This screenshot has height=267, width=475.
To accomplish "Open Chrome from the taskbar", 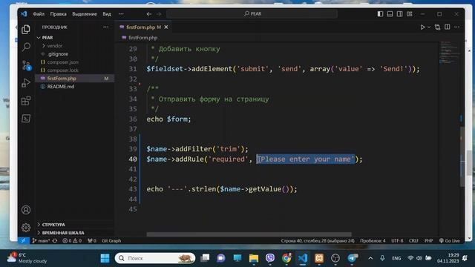I will tap(286, 258).
